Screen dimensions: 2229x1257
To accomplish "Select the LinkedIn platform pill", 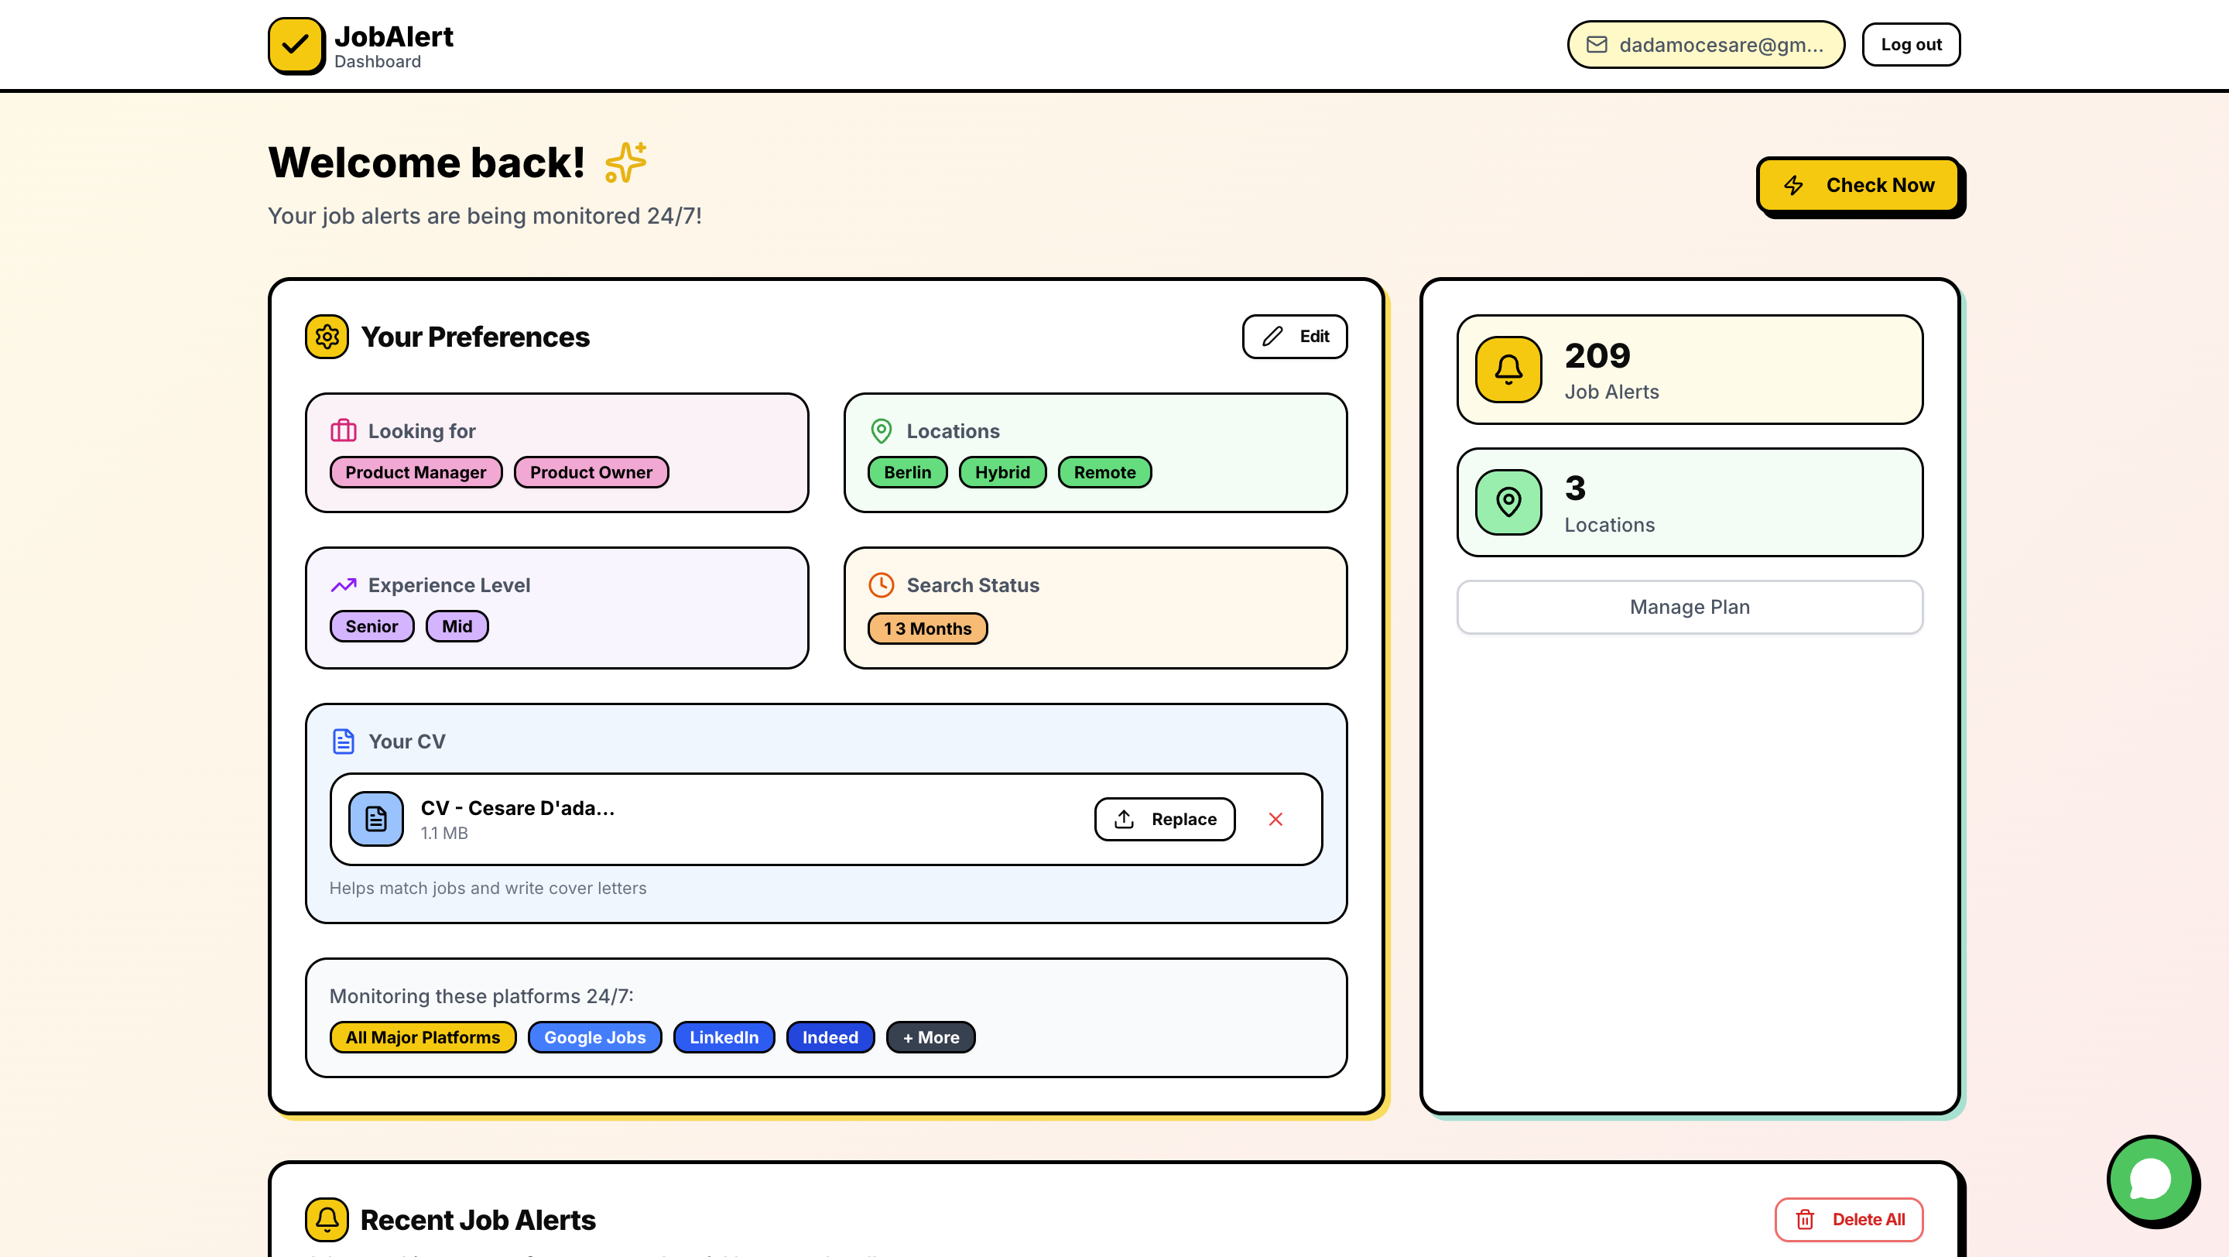I will coord(724,1037).
